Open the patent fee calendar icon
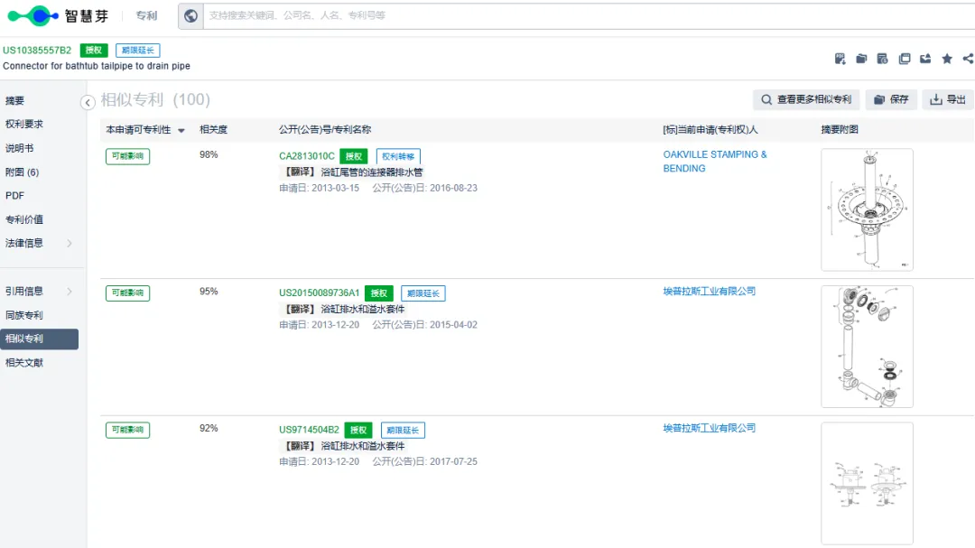Image resolution: width=975 pixels, height=548 pixels. click(882, 59)
